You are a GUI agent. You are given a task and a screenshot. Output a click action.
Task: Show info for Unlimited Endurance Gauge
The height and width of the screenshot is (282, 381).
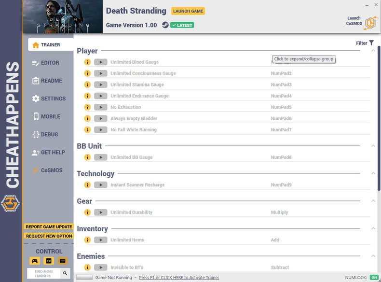87,96
